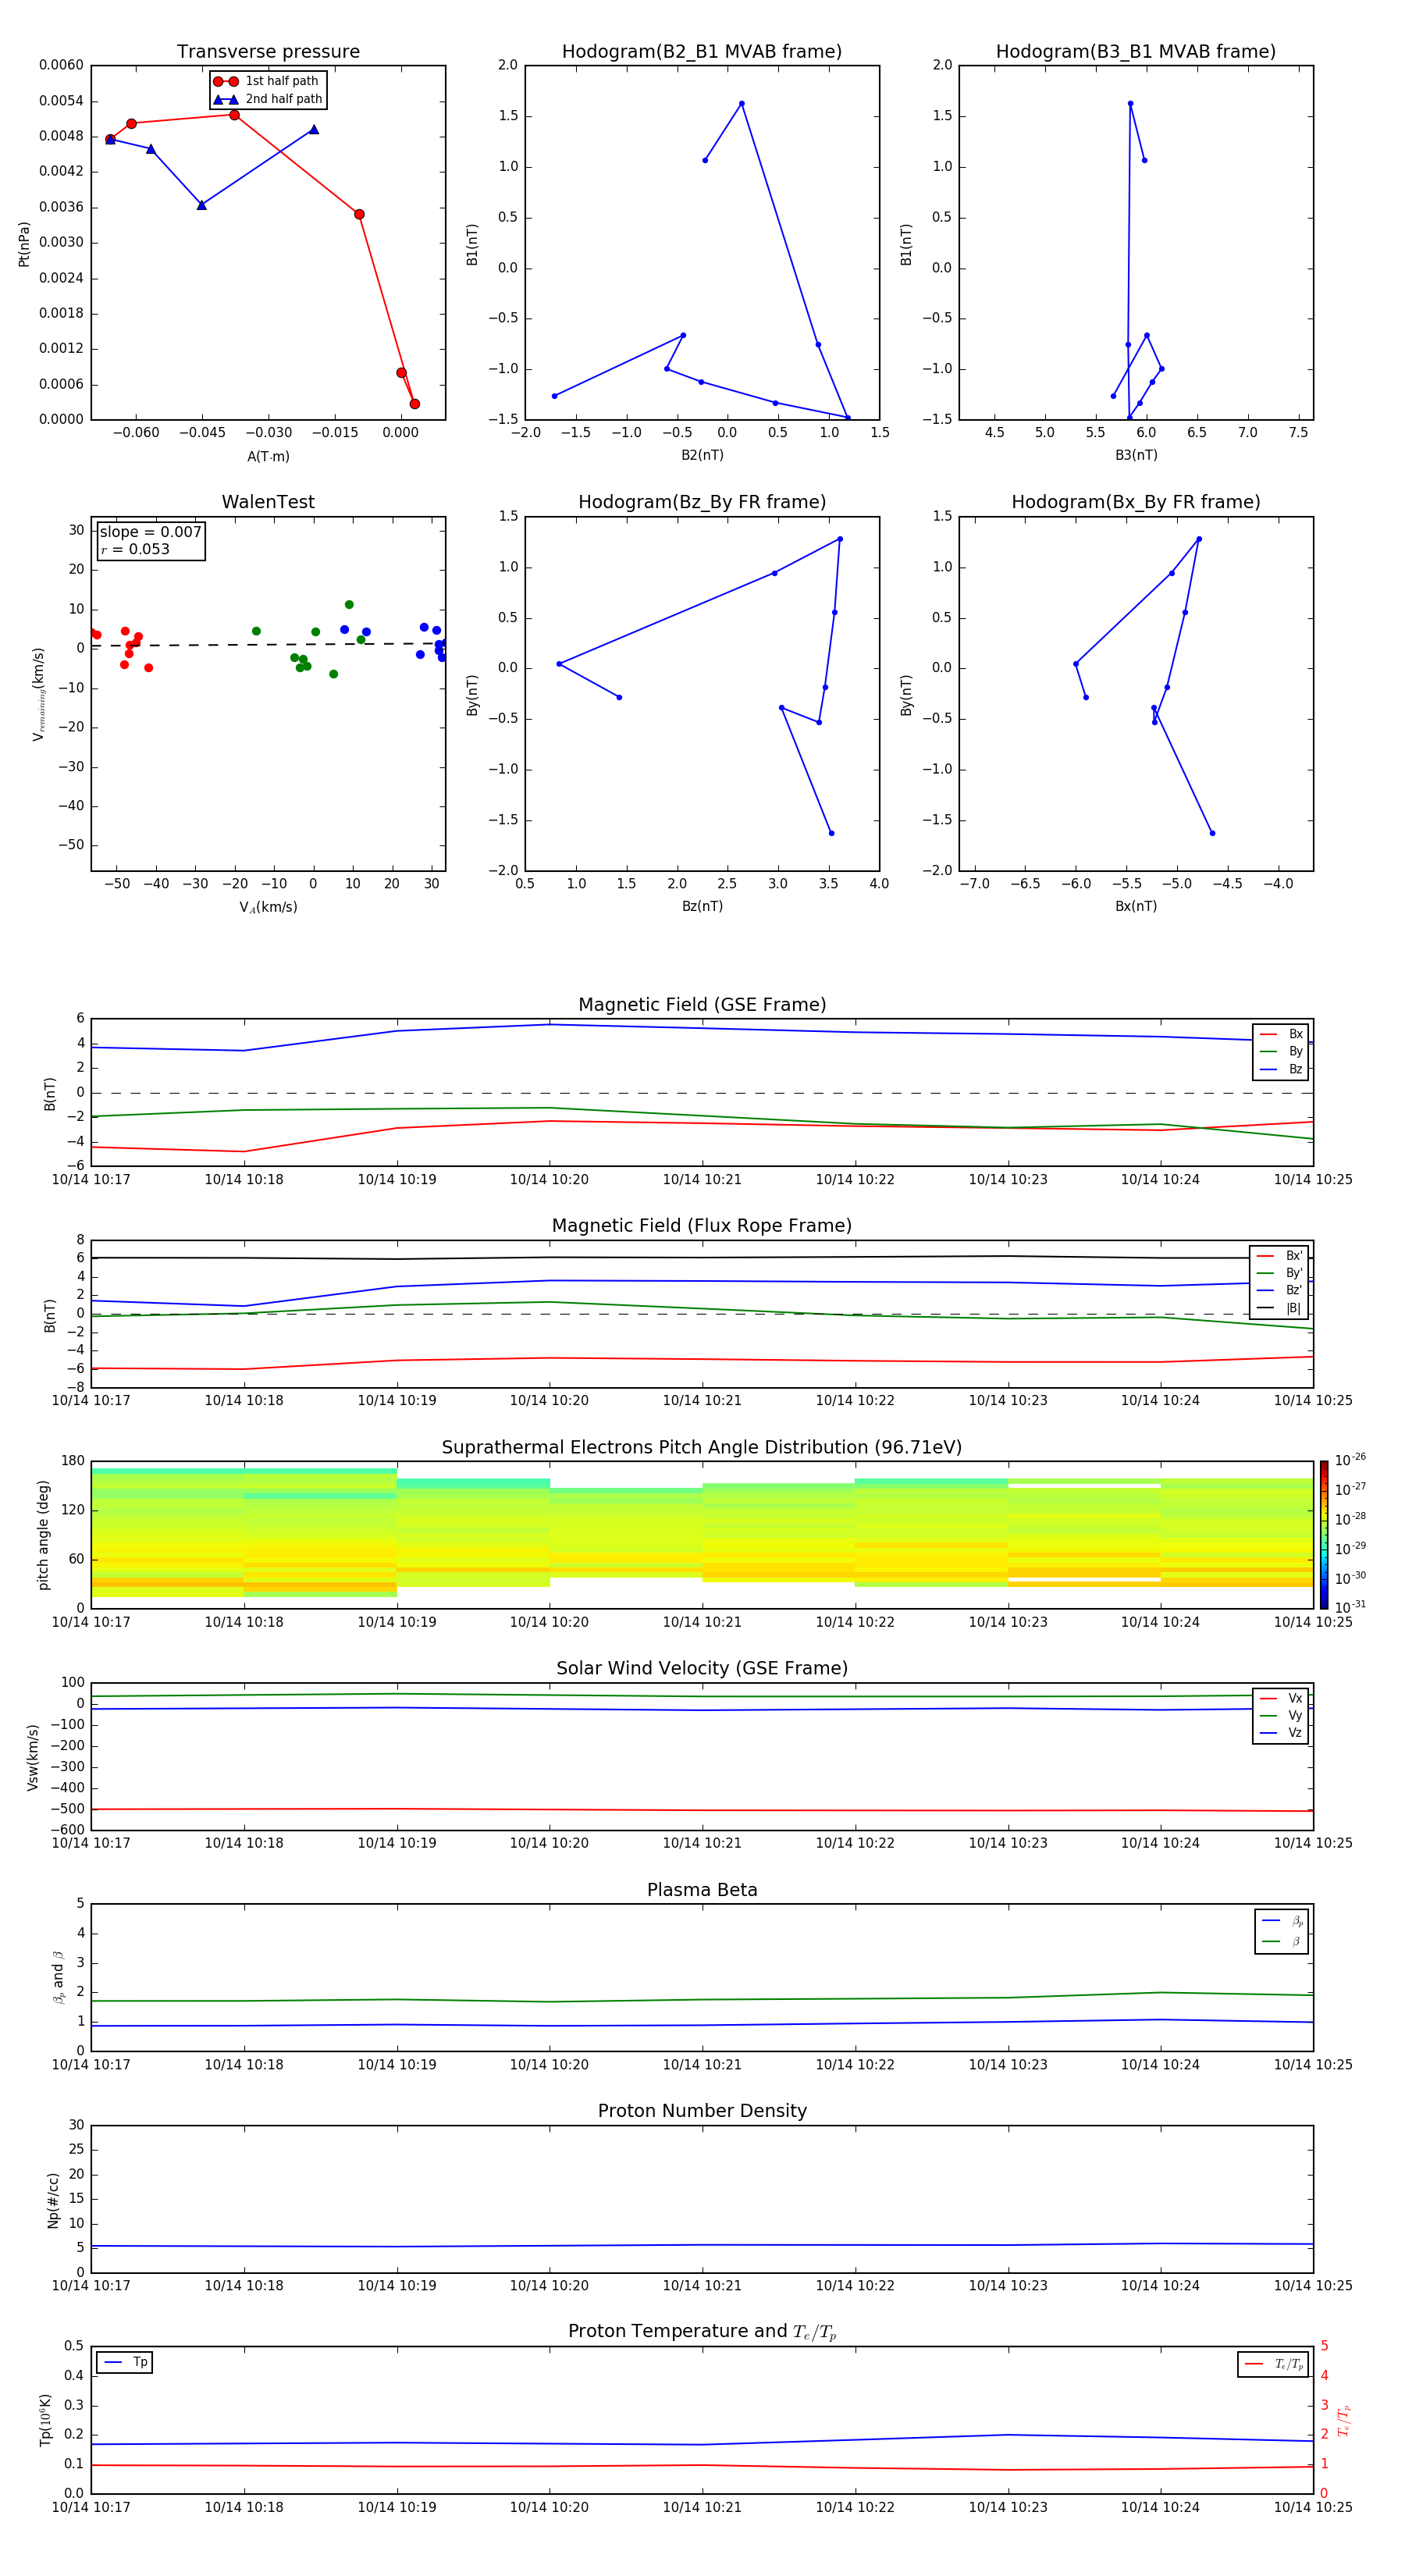Click the Bx legend entry in GSE field panel
Image resolution: width=1405 pixels, height=2576 pixels.
1281,1034
